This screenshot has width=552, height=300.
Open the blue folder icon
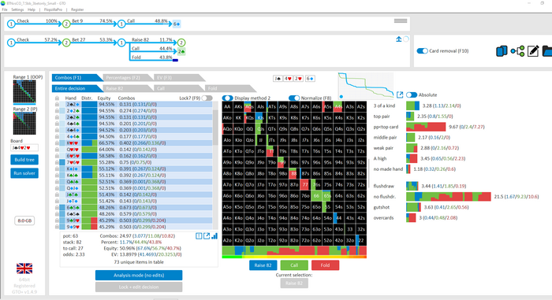click(x=547, y=51)
